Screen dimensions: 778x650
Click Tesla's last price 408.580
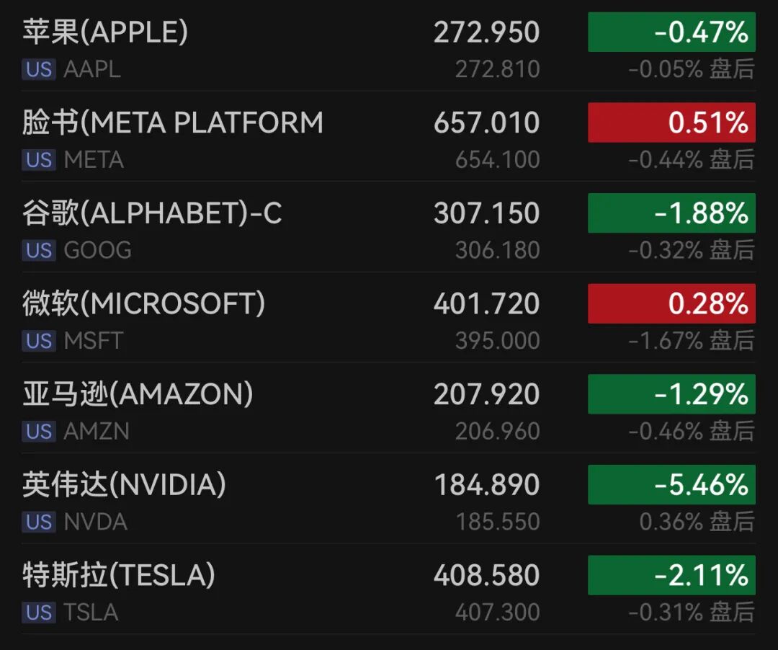pos(486,575)
